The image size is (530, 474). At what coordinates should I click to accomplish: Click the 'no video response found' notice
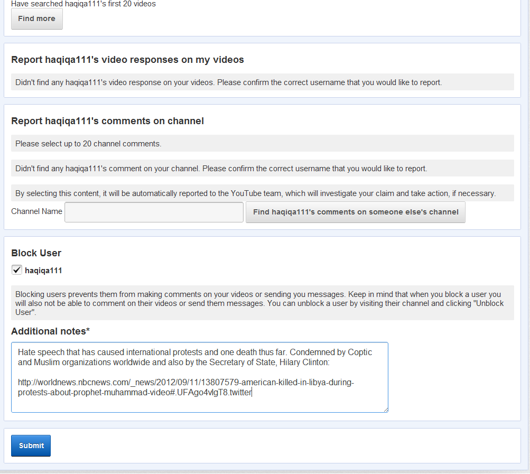pos(228,82)
